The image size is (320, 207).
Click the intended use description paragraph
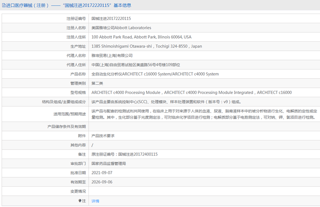point(204,114)
